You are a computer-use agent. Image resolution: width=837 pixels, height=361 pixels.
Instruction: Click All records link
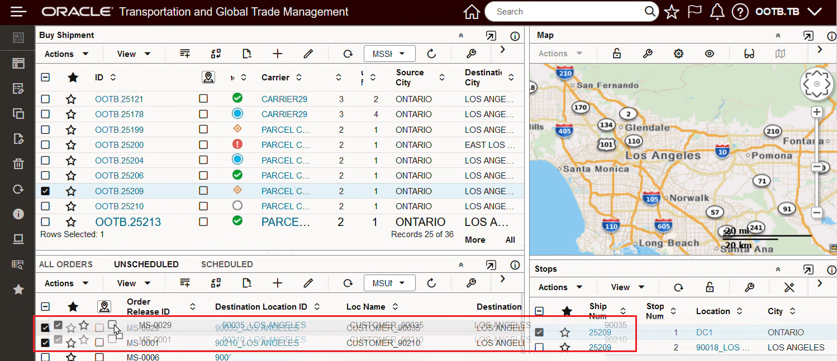tap(510, 240)
